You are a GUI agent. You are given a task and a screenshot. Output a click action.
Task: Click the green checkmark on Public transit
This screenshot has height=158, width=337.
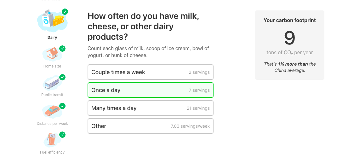tap(62, 77)
